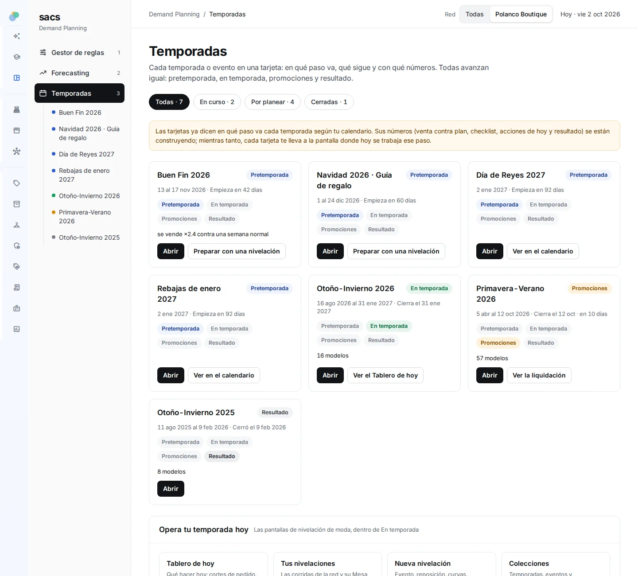Switch store scope to Polanco Boutique
The height and width of the screenshot is (576, 638).
(521, 14)
